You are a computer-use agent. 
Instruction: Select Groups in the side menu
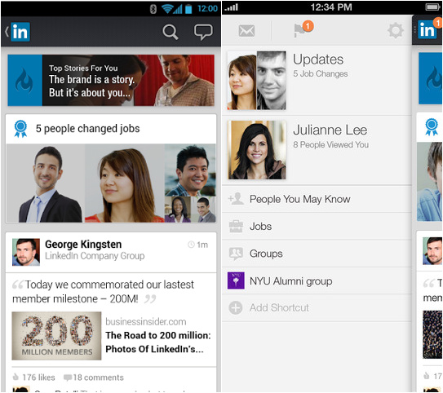click(x=317, y=254)
